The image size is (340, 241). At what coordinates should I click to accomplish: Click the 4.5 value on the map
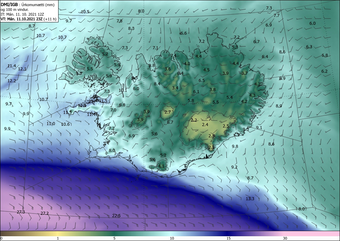206,70
